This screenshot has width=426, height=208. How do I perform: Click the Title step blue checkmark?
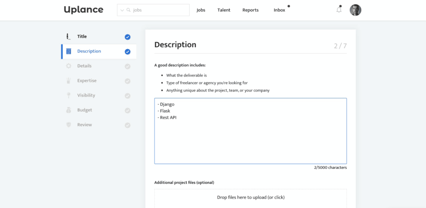pos(127,37)
